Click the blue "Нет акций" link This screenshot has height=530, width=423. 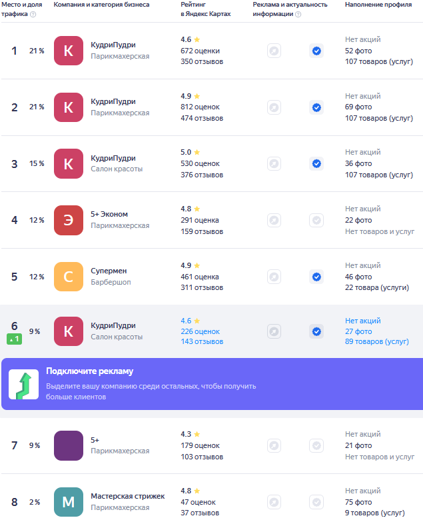363,321
